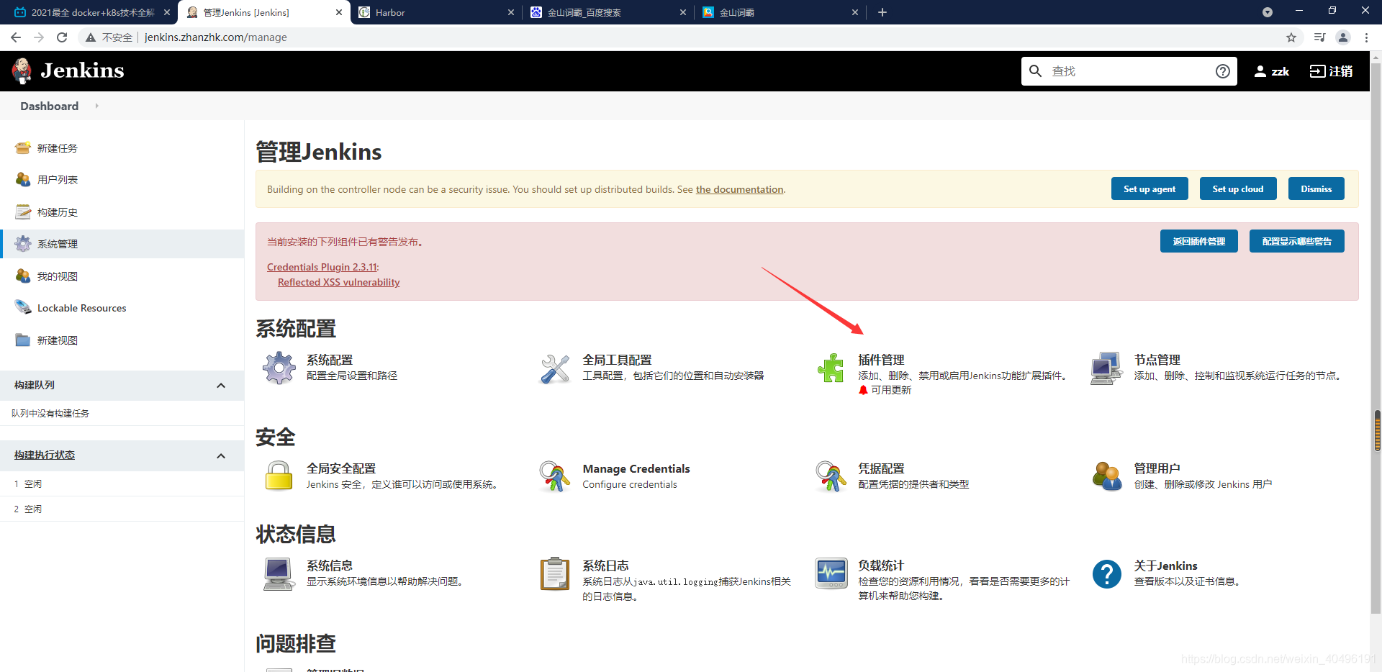Click the 配置显示哪些警告 button
This screenshot has height=672, width=1382.
click(1297, 241)
